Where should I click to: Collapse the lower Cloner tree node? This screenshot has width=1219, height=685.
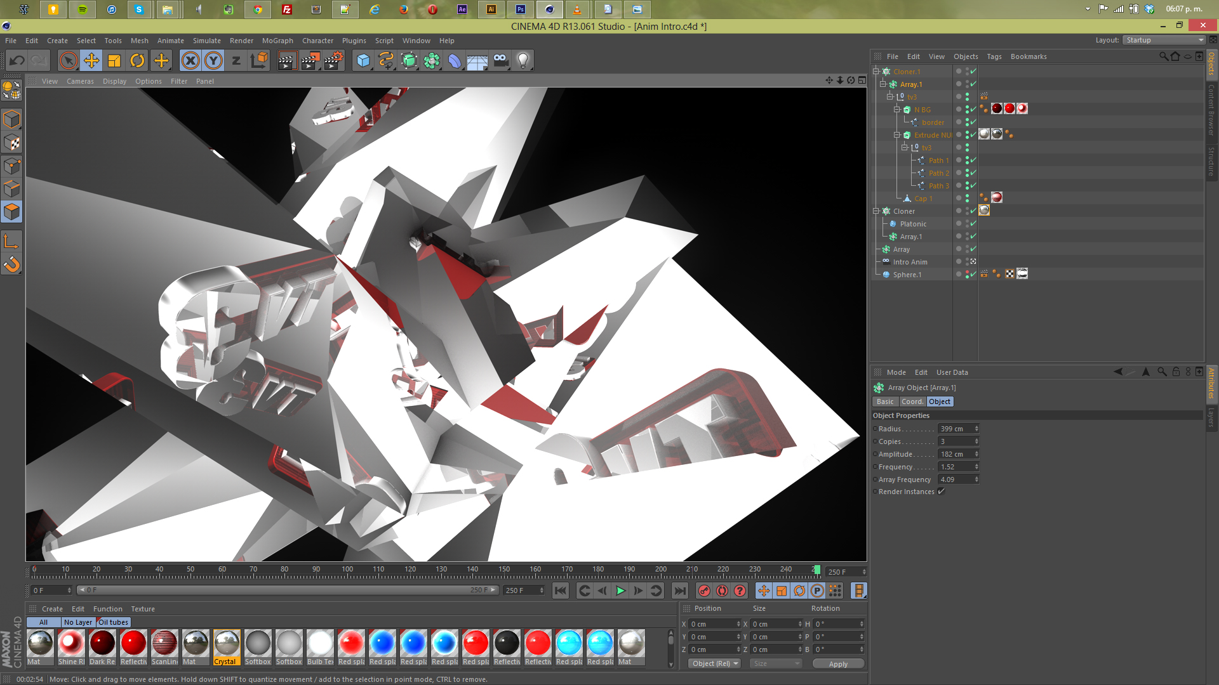tap(876, 211)
